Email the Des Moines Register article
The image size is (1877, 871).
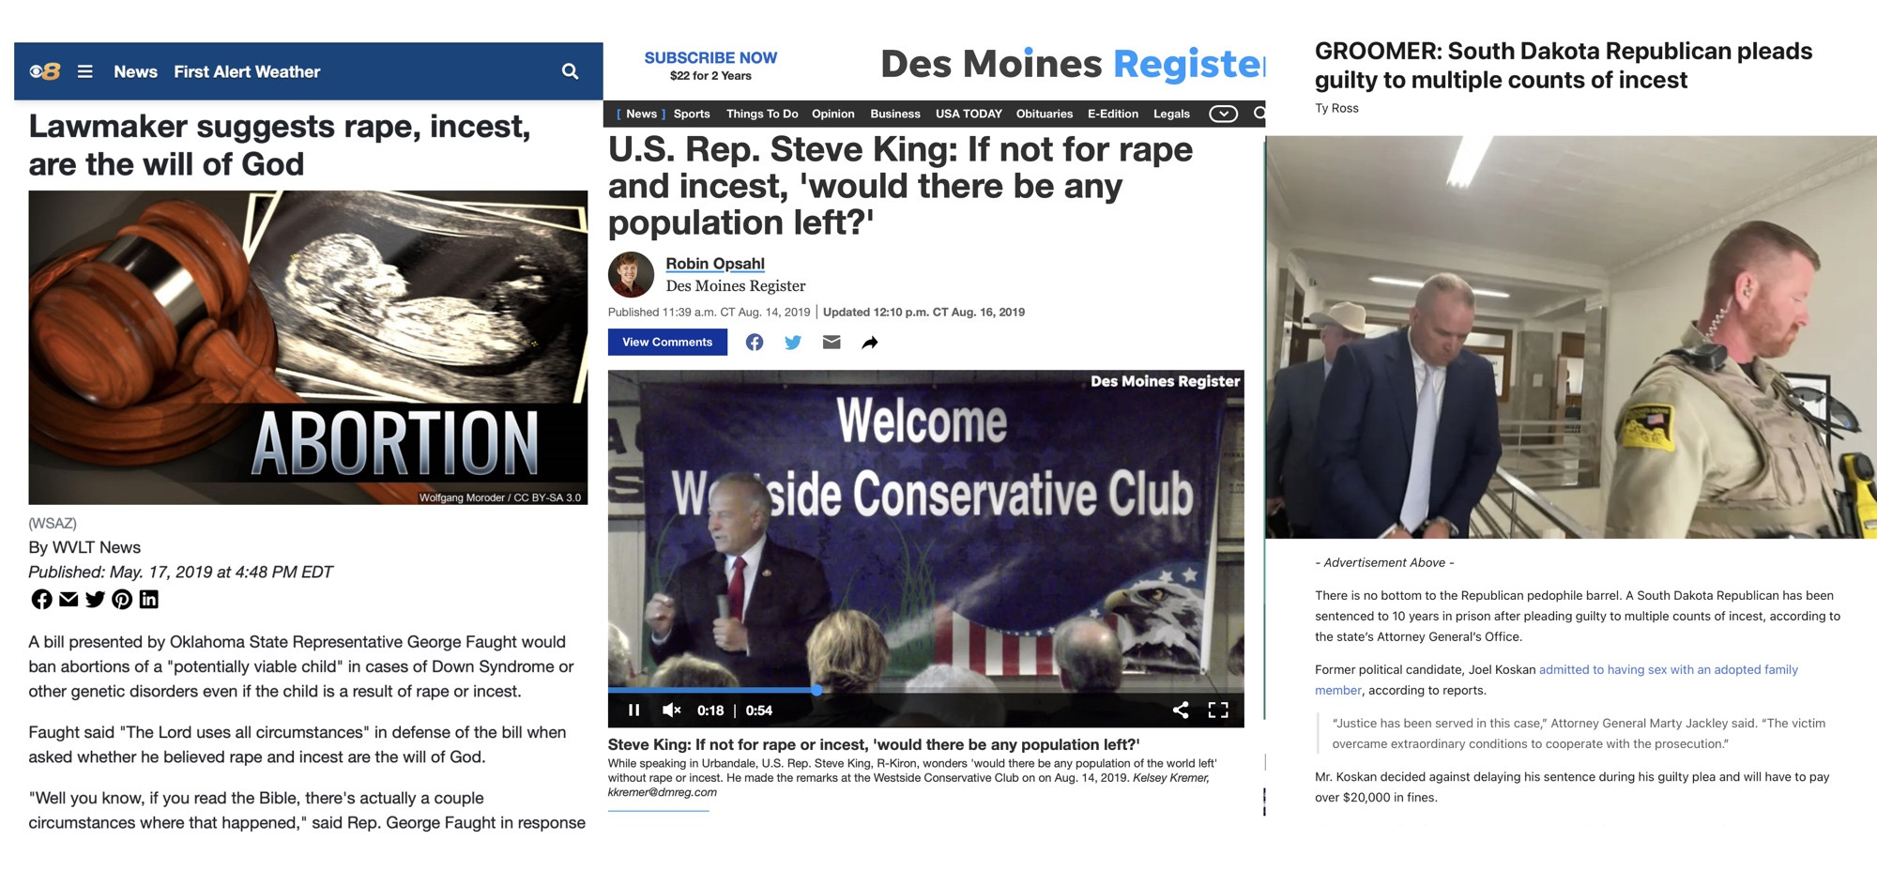click(832, 343)
